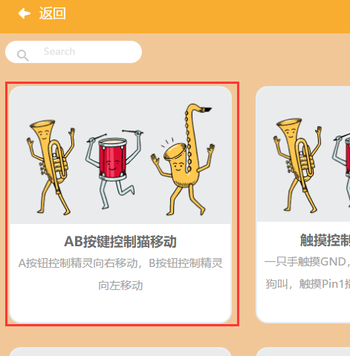The image size is (350, 356).
Task: Click the red drum character in first card
Action: [x=114, y=168]
